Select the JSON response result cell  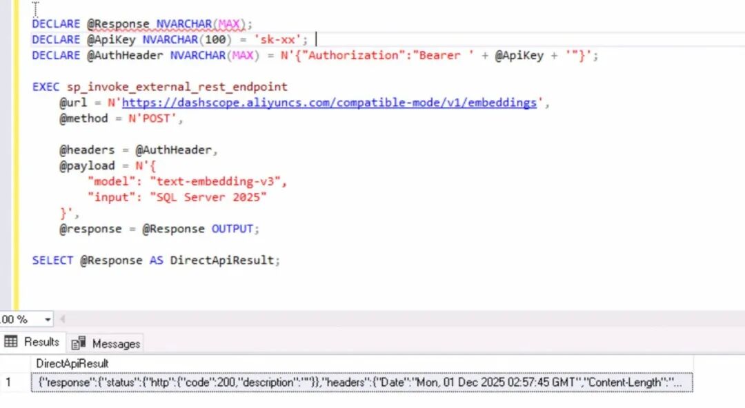[x=361, y=382]
